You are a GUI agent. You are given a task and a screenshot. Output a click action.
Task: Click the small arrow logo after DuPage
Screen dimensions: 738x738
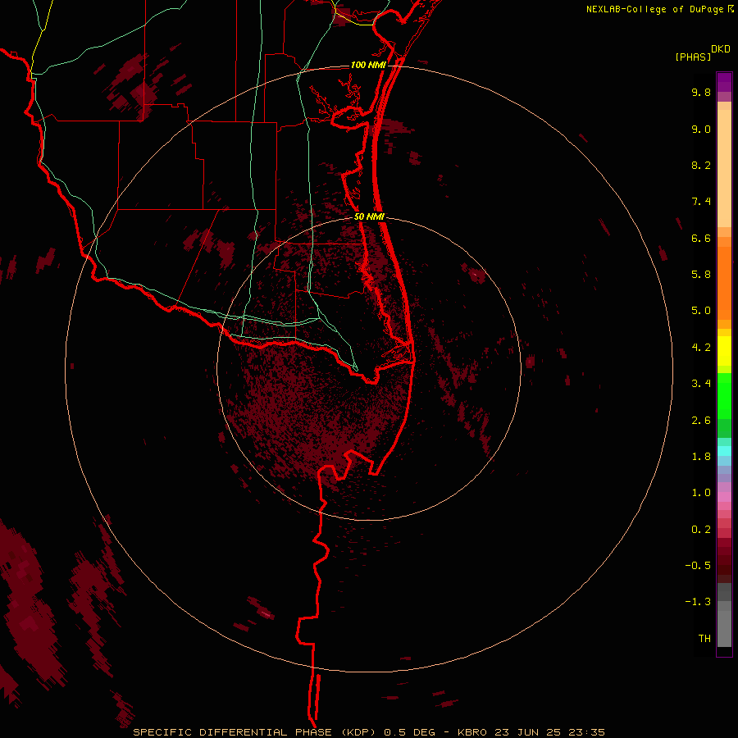pos(731,8)
